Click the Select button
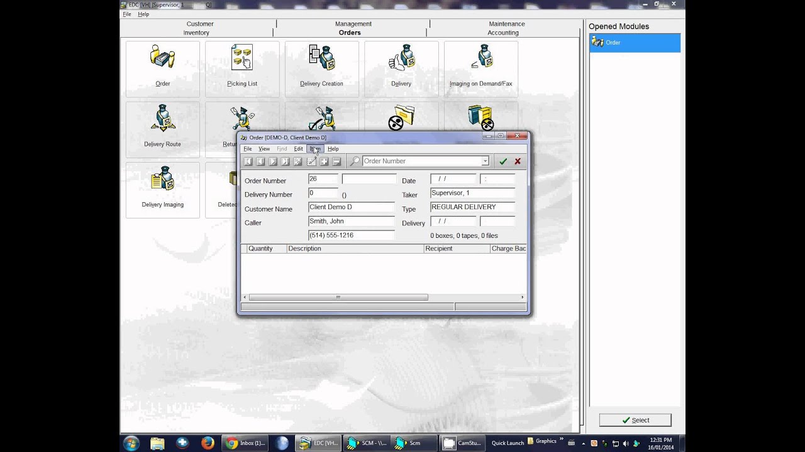Screen dimensions: 805x452 coord(635,420)
